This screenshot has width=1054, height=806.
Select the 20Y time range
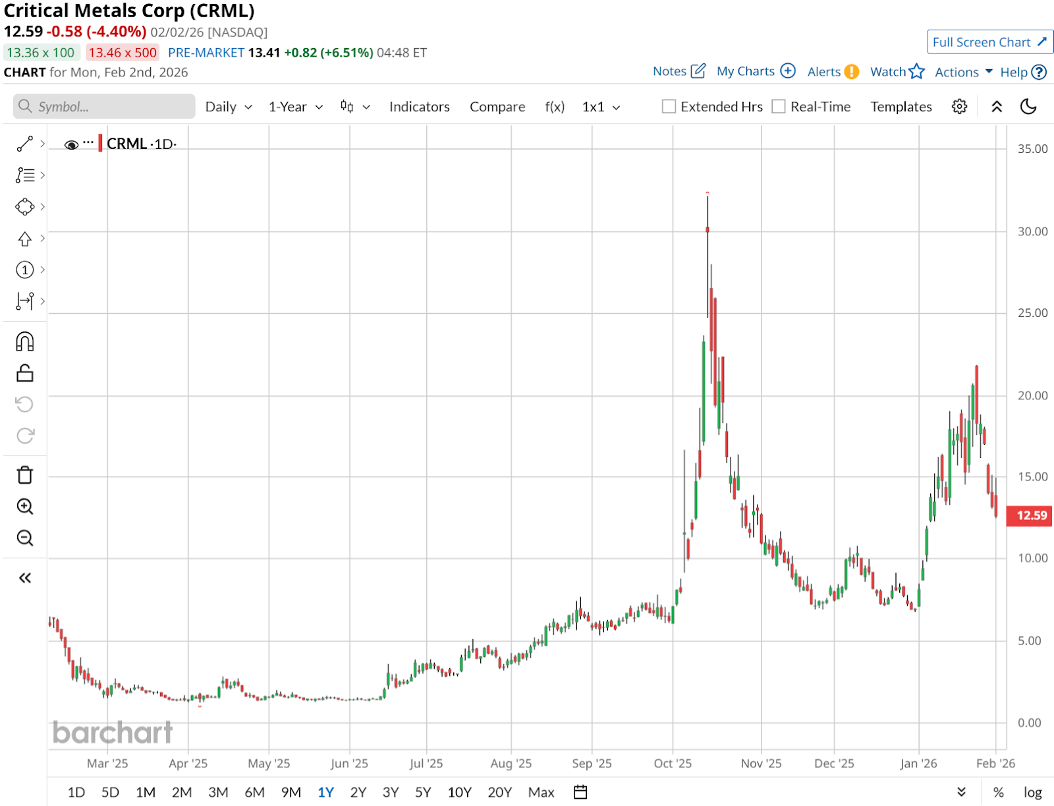click(x=500, y=792)
